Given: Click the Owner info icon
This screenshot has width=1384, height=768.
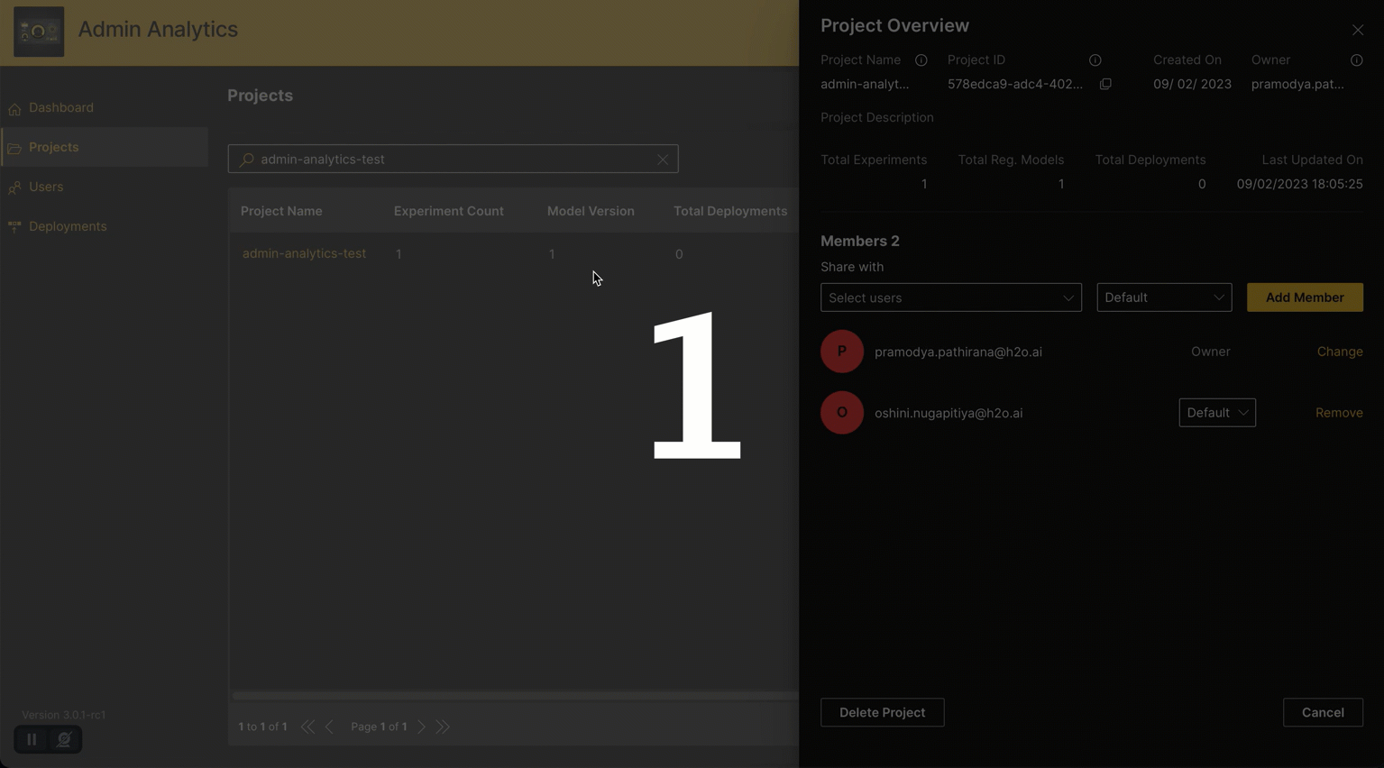Looking at the screenshot, I should click(1356, 60).
